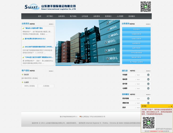The height and width of the screenshot is (133, 173).
Task: Select 关于我们 from the navigation bar
Action: tap(50, 16)
